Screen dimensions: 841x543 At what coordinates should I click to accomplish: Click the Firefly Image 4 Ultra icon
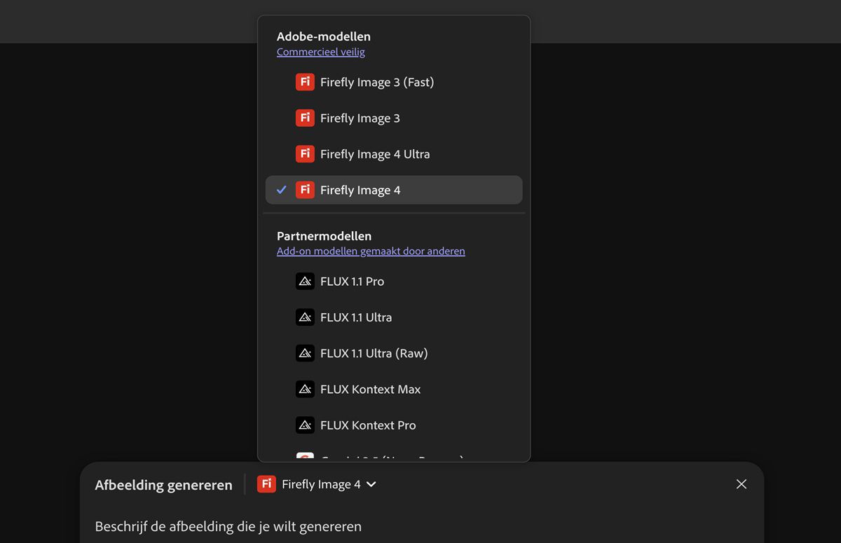pyautogui.click(x=305, y=153)
